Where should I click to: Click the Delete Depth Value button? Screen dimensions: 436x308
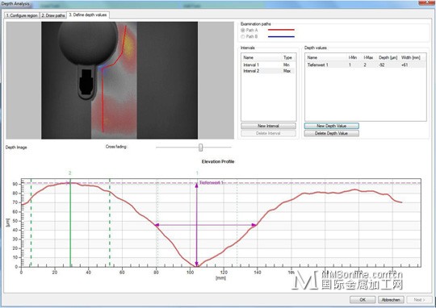point(332,133)
